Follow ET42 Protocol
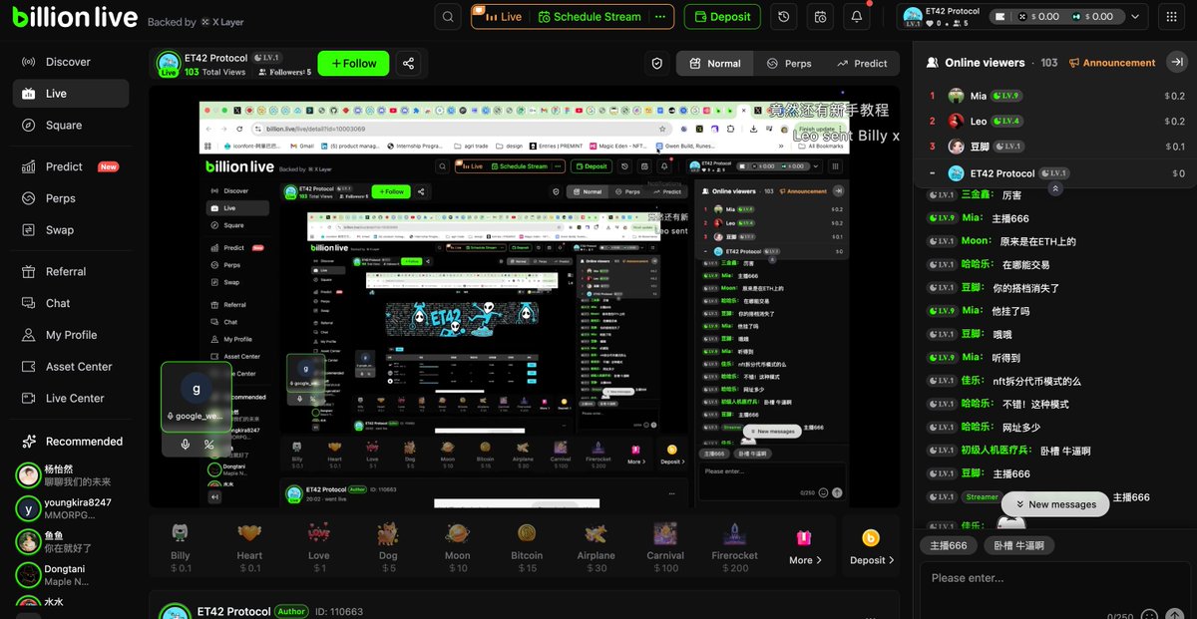This screenshot has width=1197, height=619. (x=353, y=63)
